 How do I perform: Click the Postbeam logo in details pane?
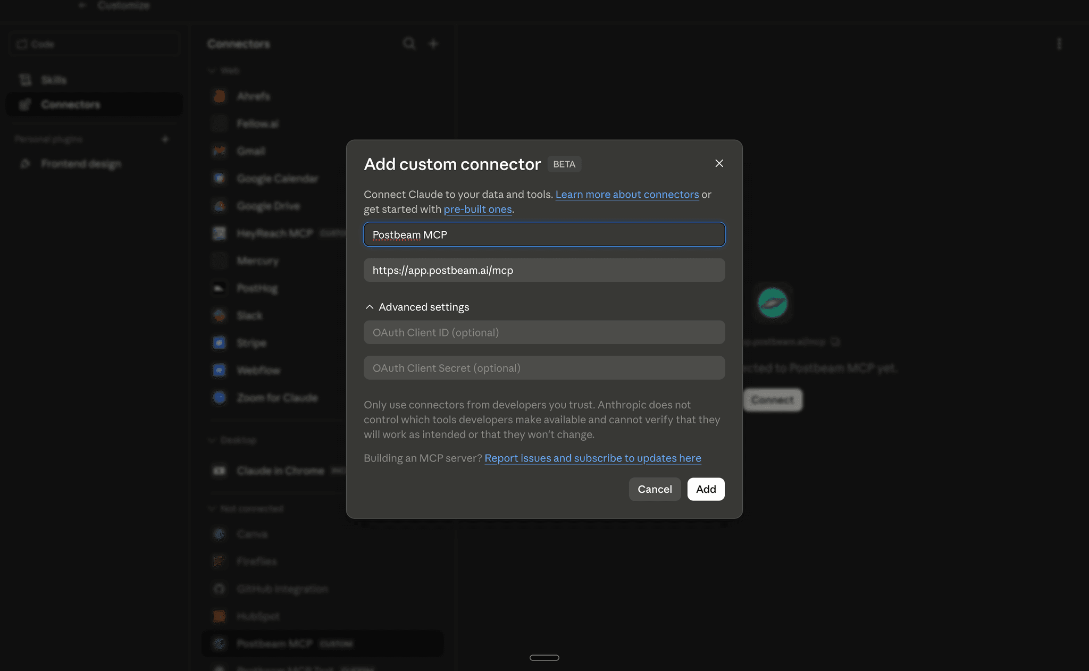tap(772, 303)
